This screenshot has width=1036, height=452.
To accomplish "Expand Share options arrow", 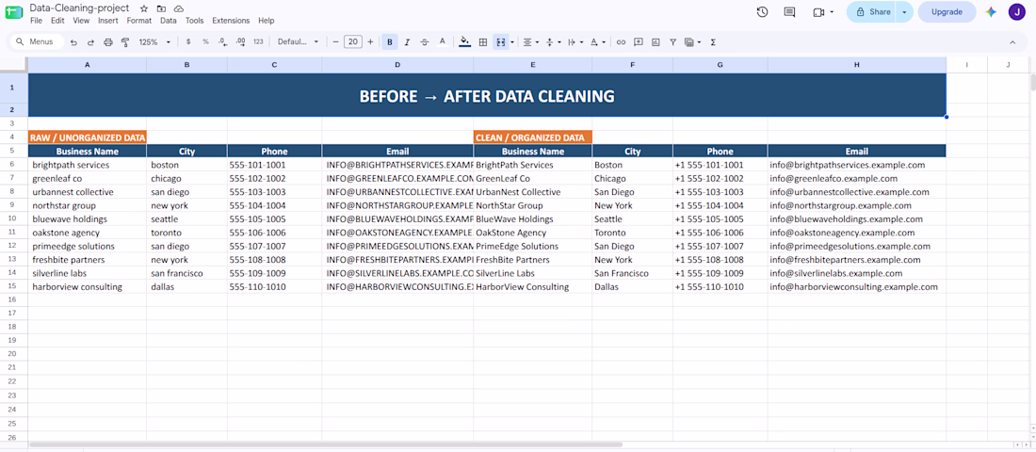I will [x=904, y=12].
